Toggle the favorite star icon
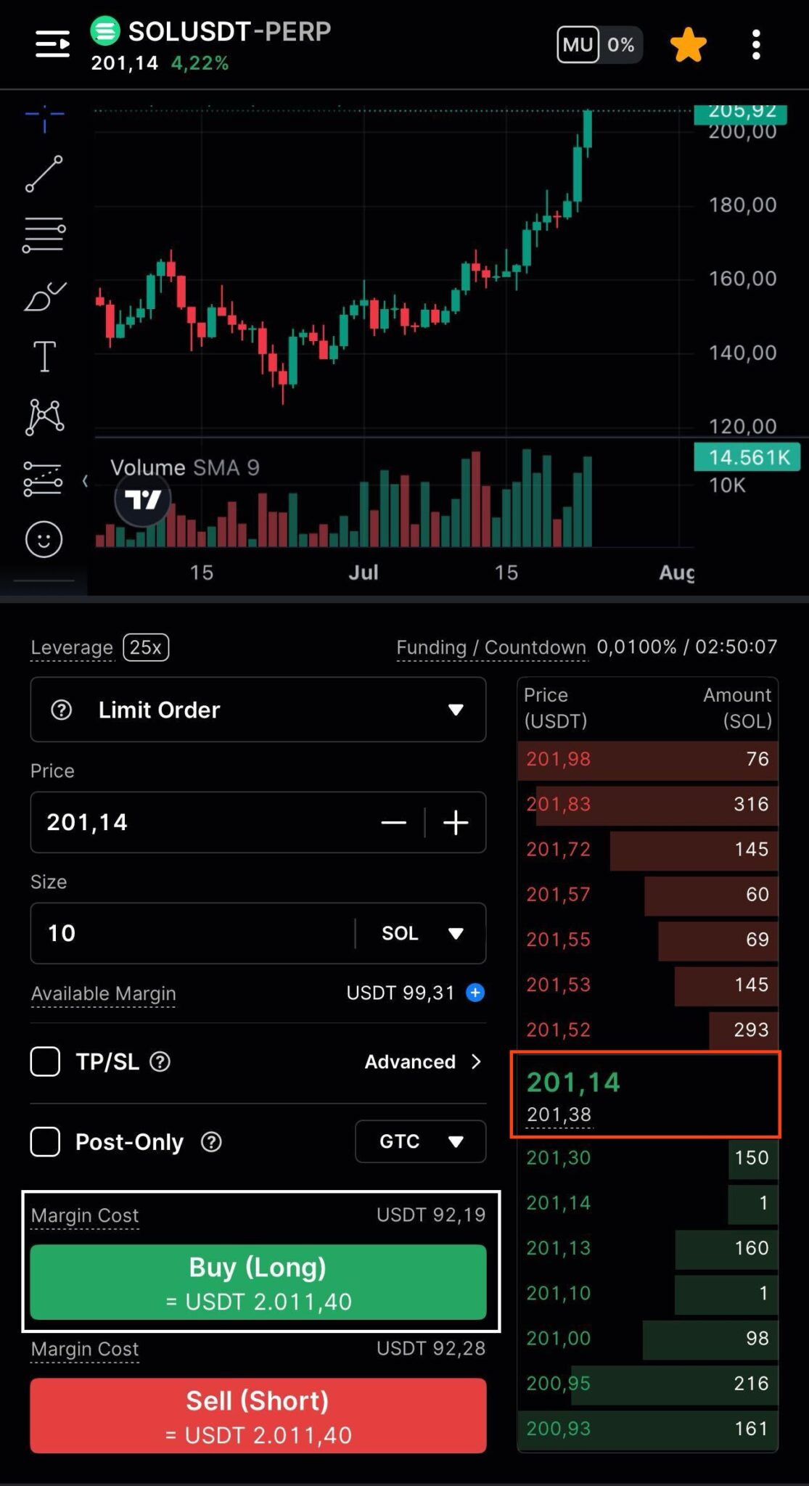The image size is (809, 1486). (688, 45)
